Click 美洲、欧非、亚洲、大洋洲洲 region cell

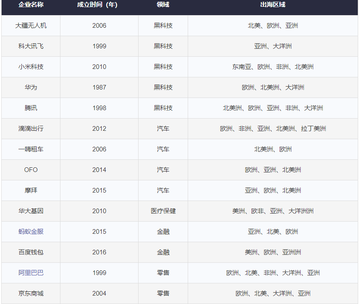coord(273,211)
